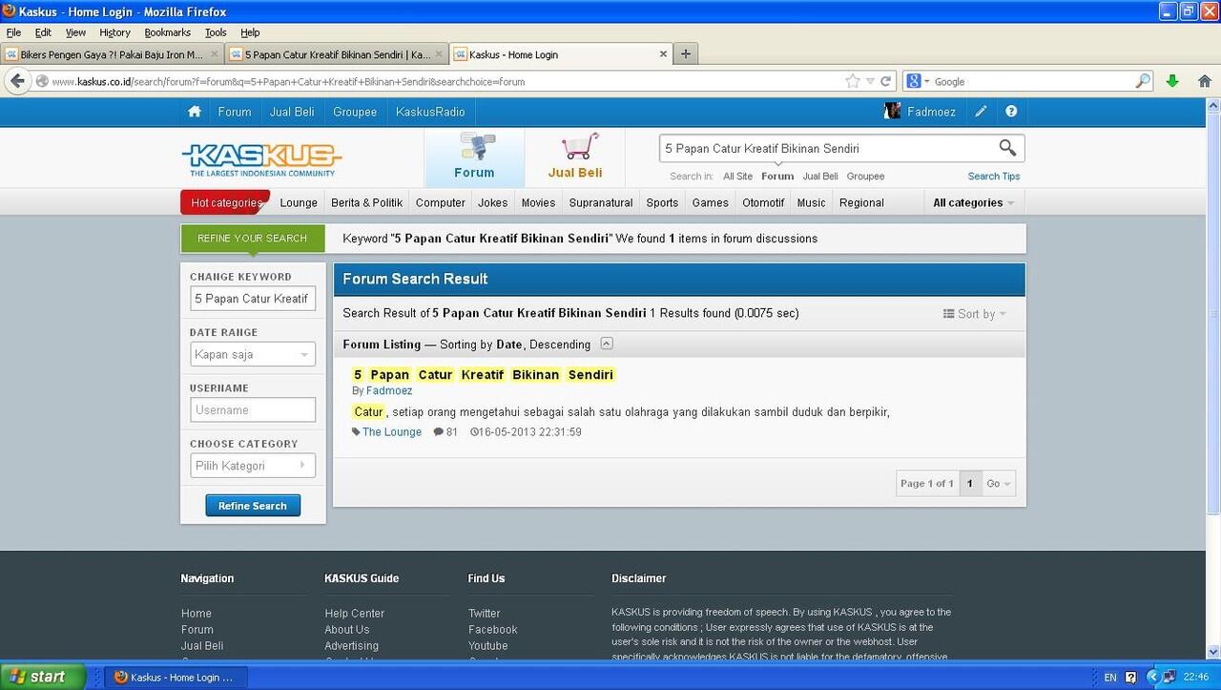1221x690 pixels.
Task: Open the History menu
Action: 114,32
